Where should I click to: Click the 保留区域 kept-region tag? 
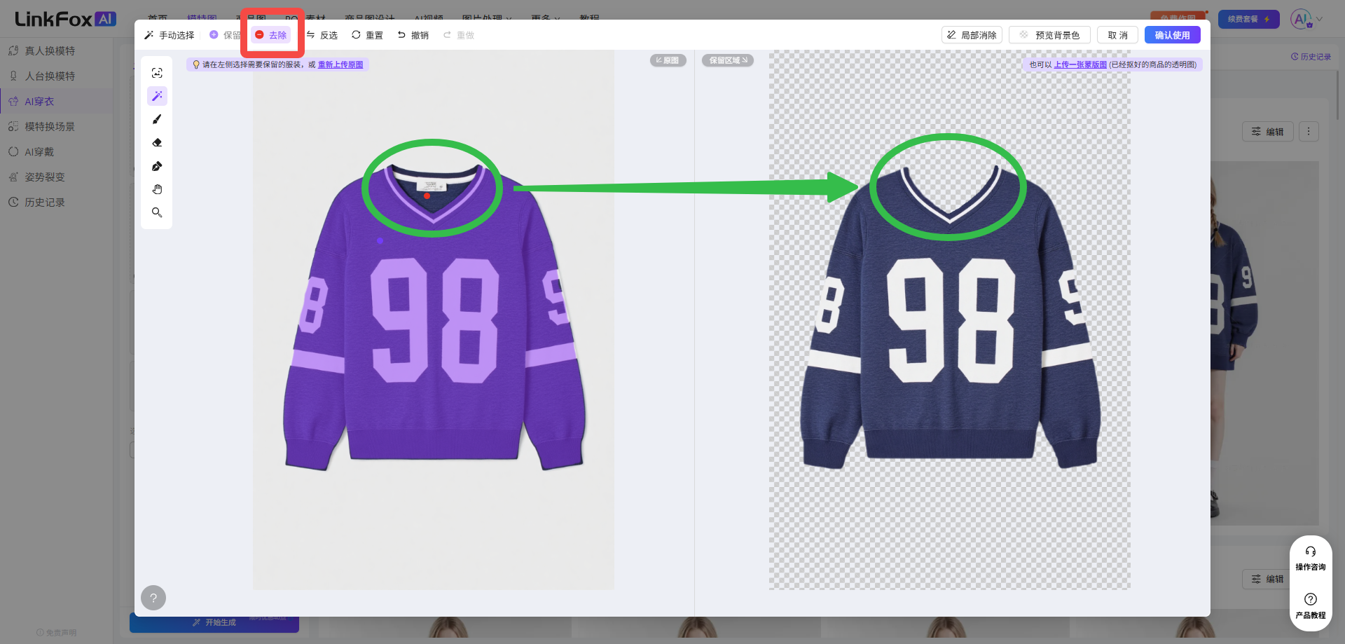click(728, 60)
